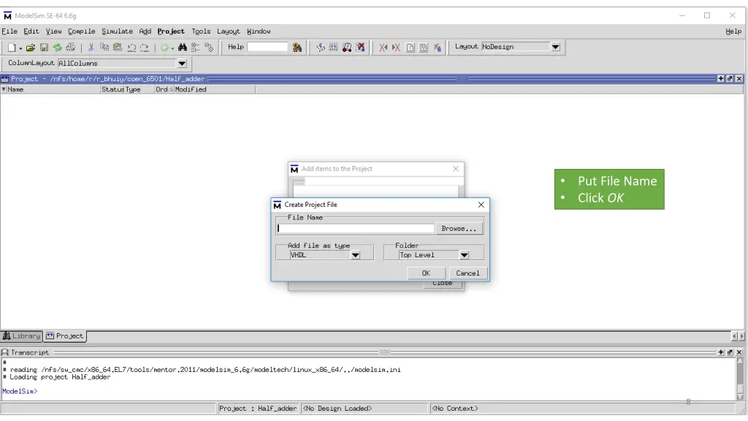Open the Help menu on right
The width and height of the screenshot is (748, 421).
(733, 31)
